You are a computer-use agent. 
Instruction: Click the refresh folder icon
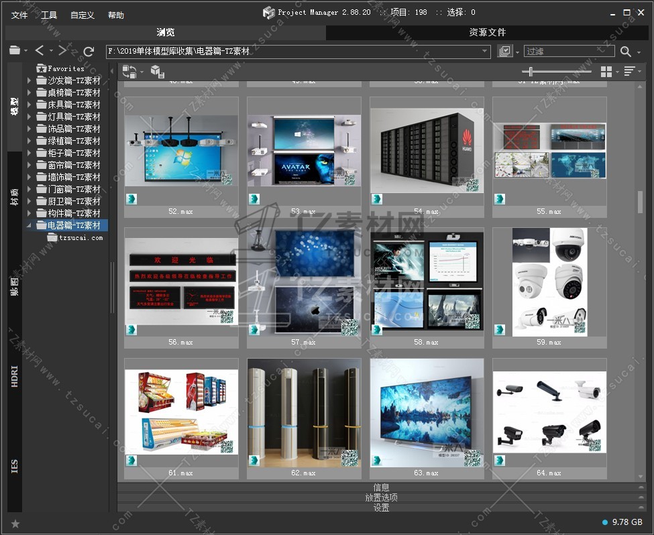[x=89, y=51]
